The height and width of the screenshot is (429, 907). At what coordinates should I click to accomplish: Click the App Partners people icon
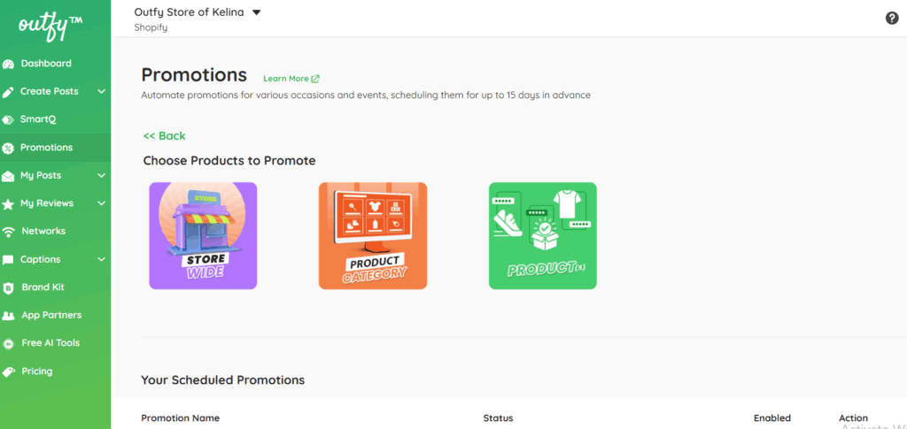pyautogui.click(x=9, y=316)
